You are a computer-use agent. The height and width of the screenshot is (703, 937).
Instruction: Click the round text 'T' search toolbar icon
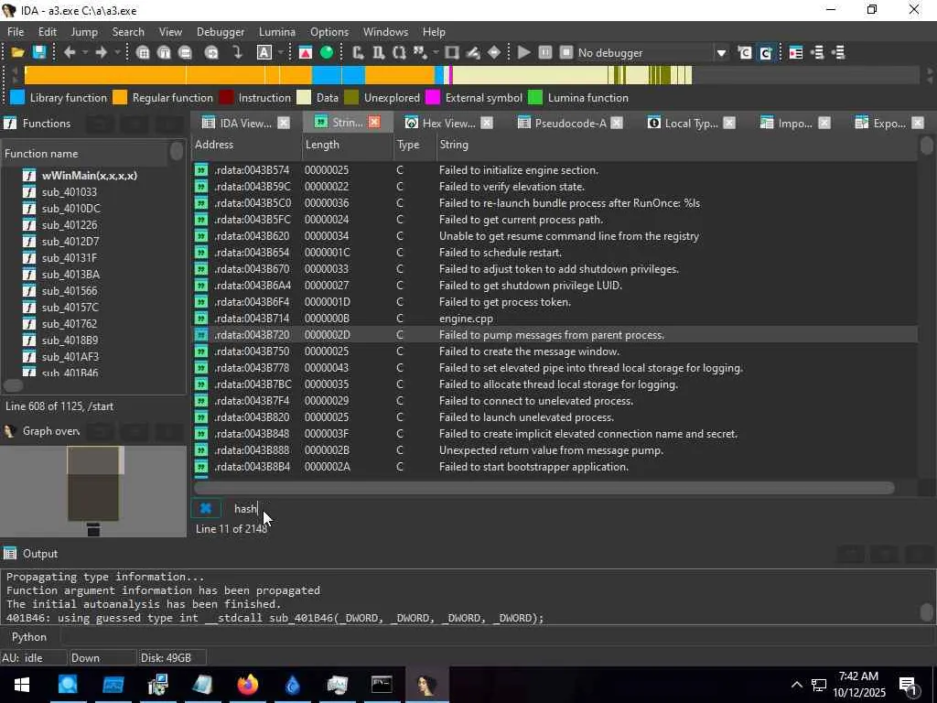click(x=164, y=52)
